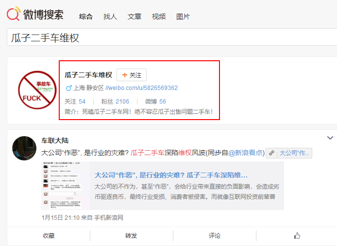Image resolution: width=337 pixels, height=246 pixels.
Task: Click the search box containing 瓜子二手车维权
Action: point(172,37)
